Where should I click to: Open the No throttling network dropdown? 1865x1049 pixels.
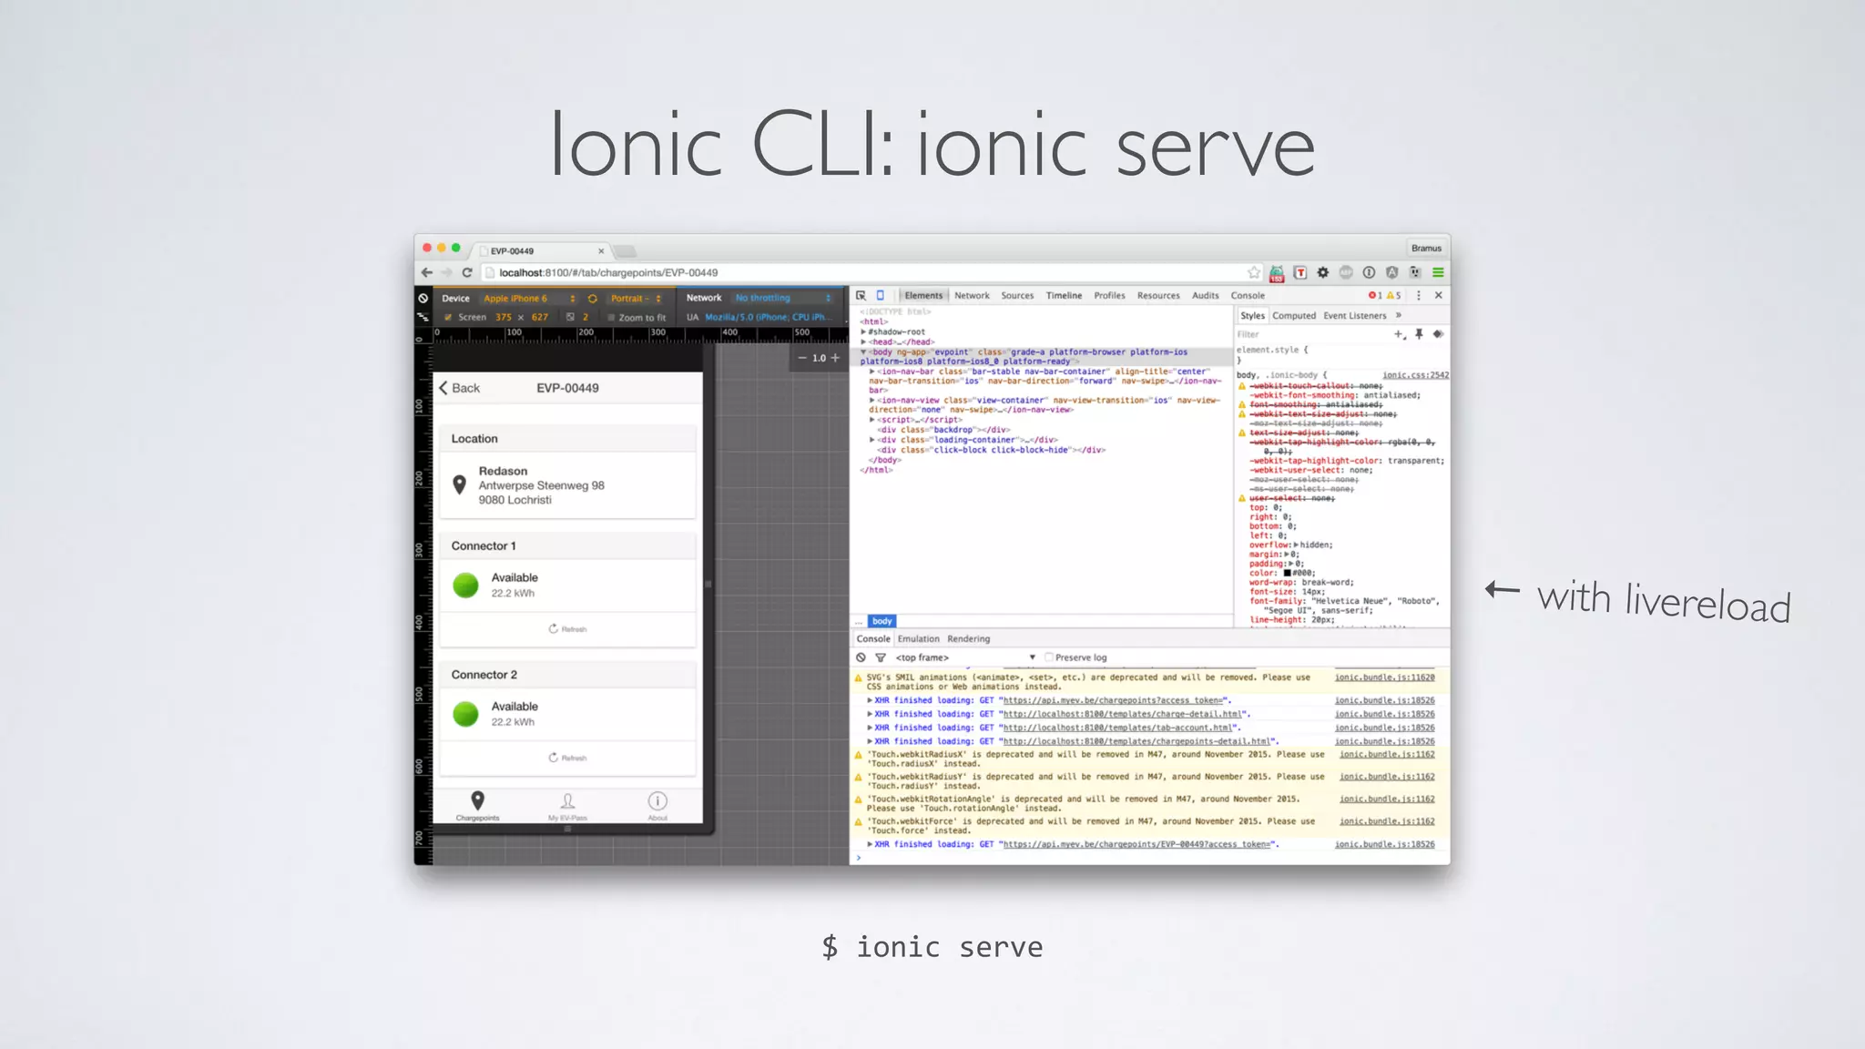point(783,298)
